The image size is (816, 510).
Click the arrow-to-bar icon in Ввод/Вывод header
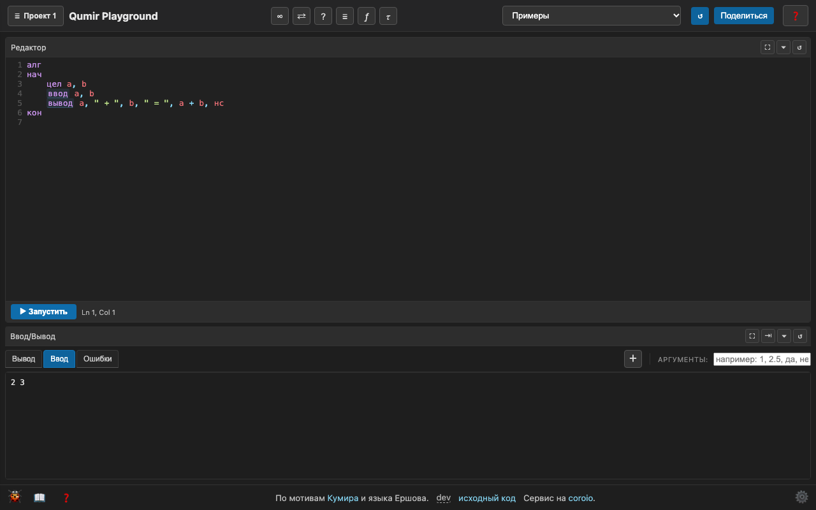[768, 336]
